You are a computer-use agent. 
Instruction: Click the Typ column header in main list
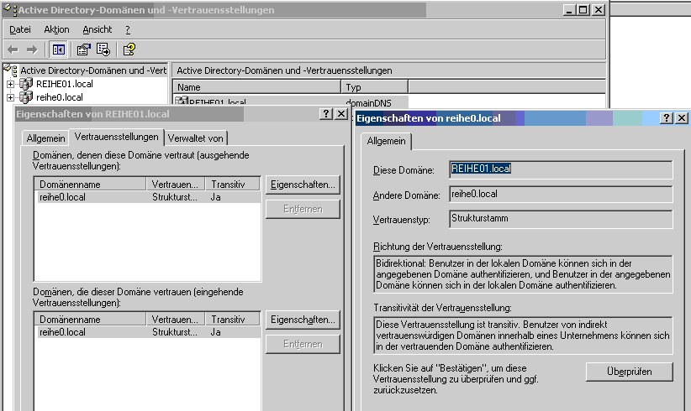[375, 87]
